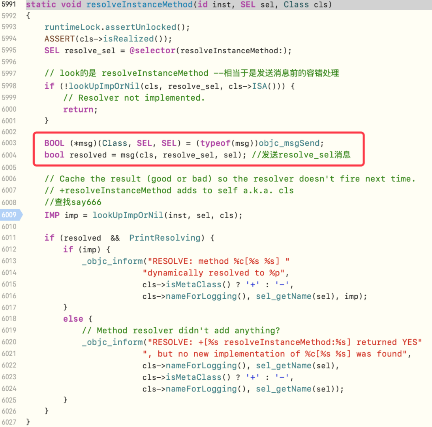Click nameForLogging() on line 6024

tap(205, 389)
